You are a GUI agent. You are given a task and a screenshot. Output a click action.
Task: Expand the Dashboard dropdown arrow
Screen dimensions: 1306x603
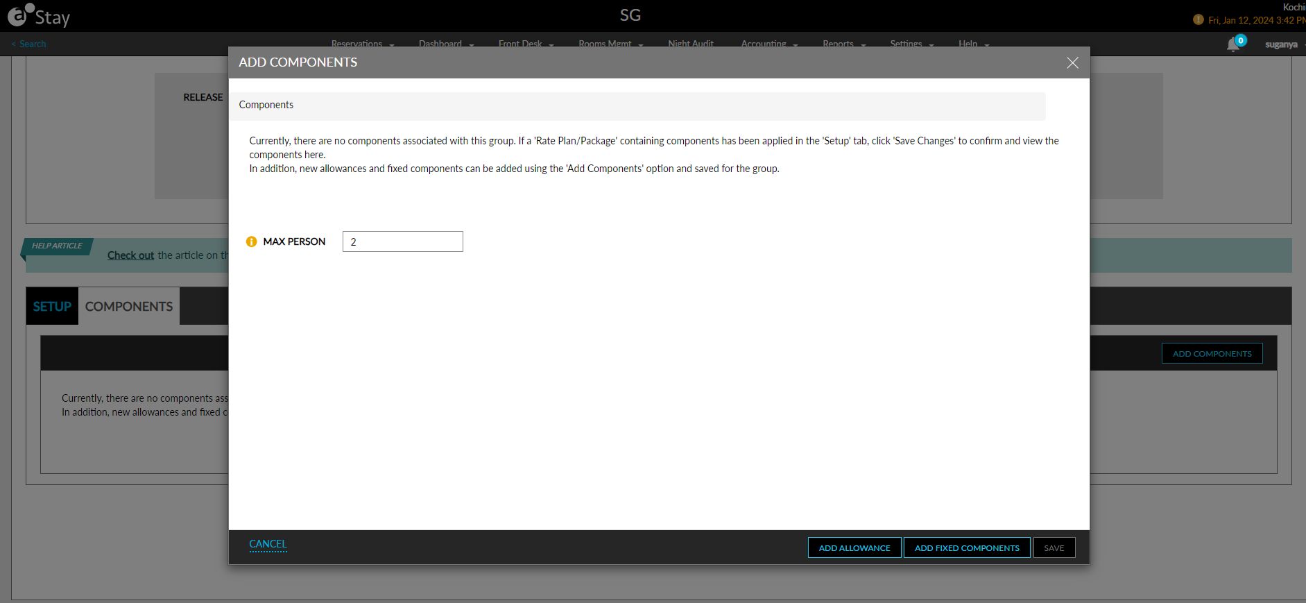(x=472, y=45)
